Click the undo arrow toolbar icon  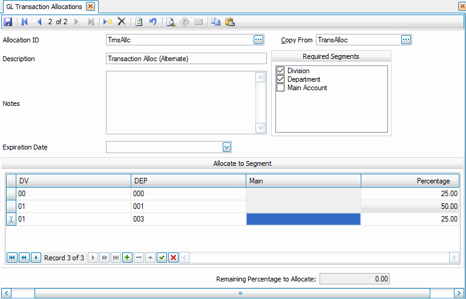pos(153,22)
